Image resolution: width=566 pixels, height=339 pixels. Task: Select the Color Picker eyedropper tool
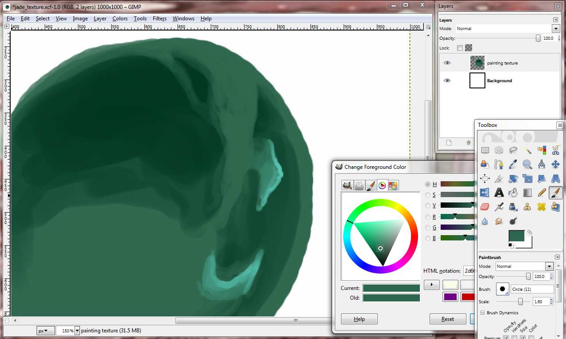click(513, 164)
